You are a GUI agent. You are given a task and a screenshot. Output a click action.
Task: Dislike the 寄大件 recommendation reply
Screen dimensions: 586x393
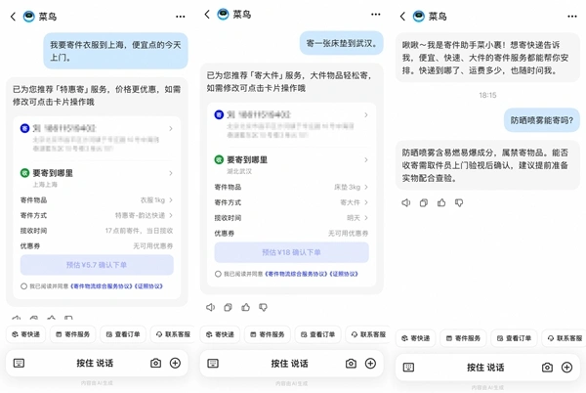[x=263, y=307]
